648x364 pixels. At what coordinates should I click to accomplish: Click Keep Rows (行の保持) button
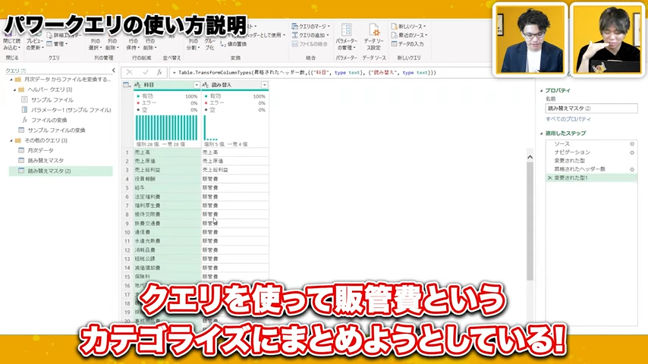133,44
